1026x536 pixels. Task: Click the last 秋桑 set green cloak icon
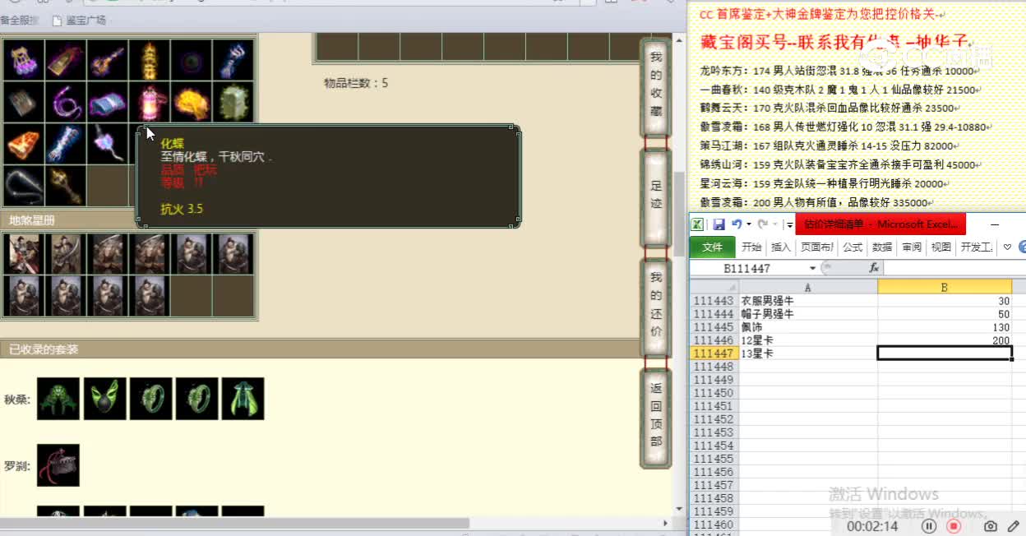pyautogui.click(x=243, y=399)
